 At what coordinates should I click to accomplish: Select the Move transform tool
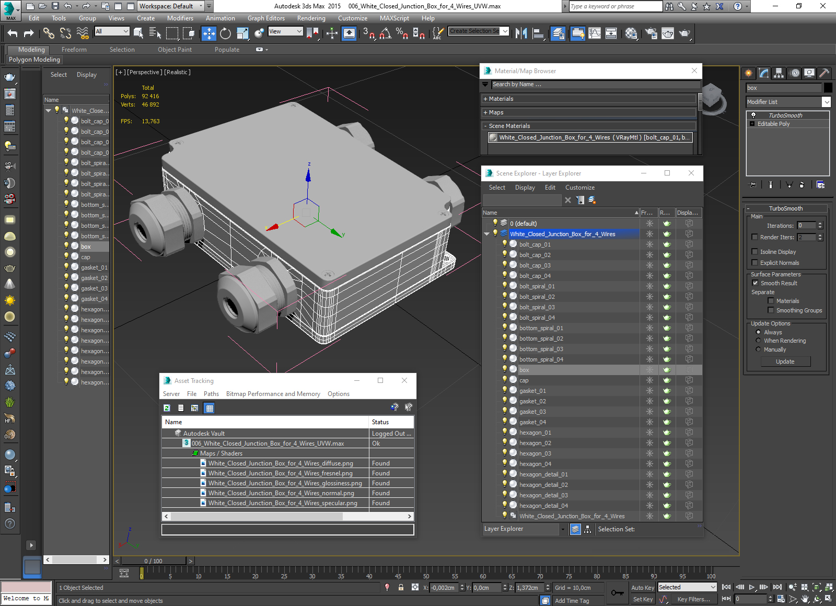click(208, 33)
